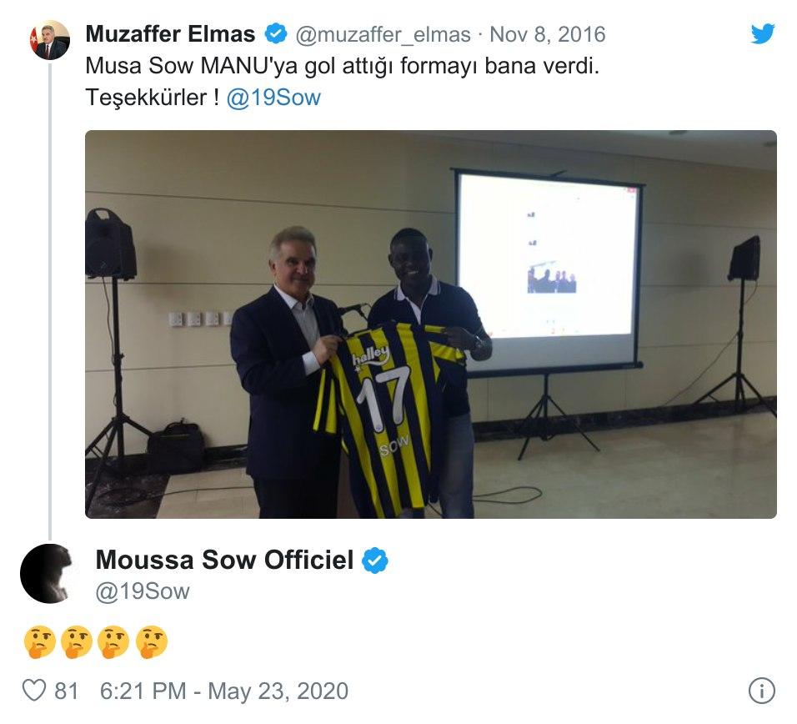Click Moussa Sow Officiel's verified badge
797x724 pixels.
point(374,561)
